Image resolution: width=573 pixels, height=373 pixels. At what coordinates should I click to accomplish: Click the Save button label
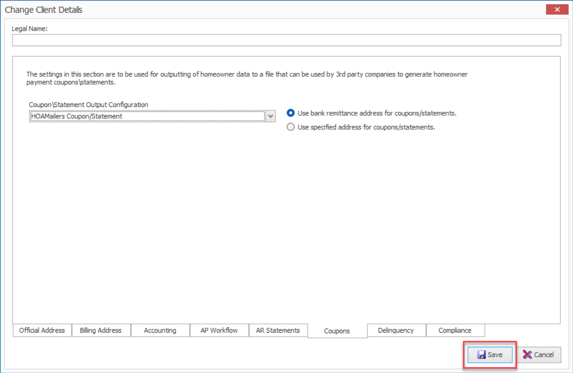pyautogui.click(x=495, y=355)
